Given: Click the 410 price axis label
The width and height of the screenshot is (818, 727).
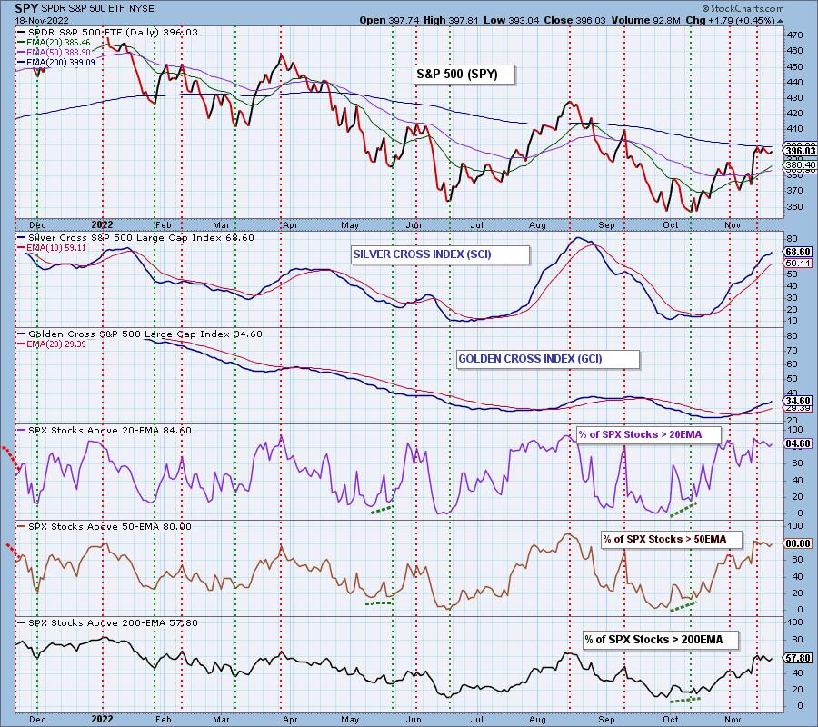Looking at the screenshot, I should point(795,129).
